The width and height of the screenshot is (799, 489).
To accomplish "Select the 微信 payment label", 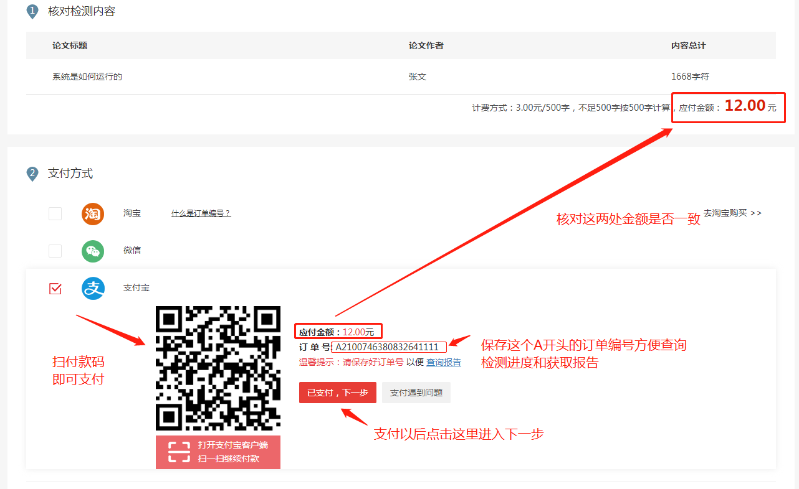I will (132, 250).
